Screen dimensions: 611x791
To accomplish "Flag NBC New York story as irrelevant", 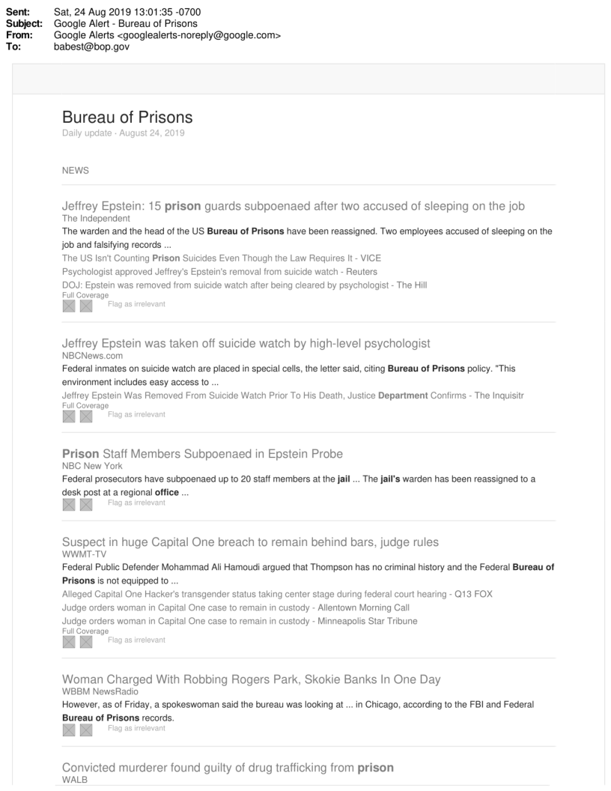I will coord(136,503).
